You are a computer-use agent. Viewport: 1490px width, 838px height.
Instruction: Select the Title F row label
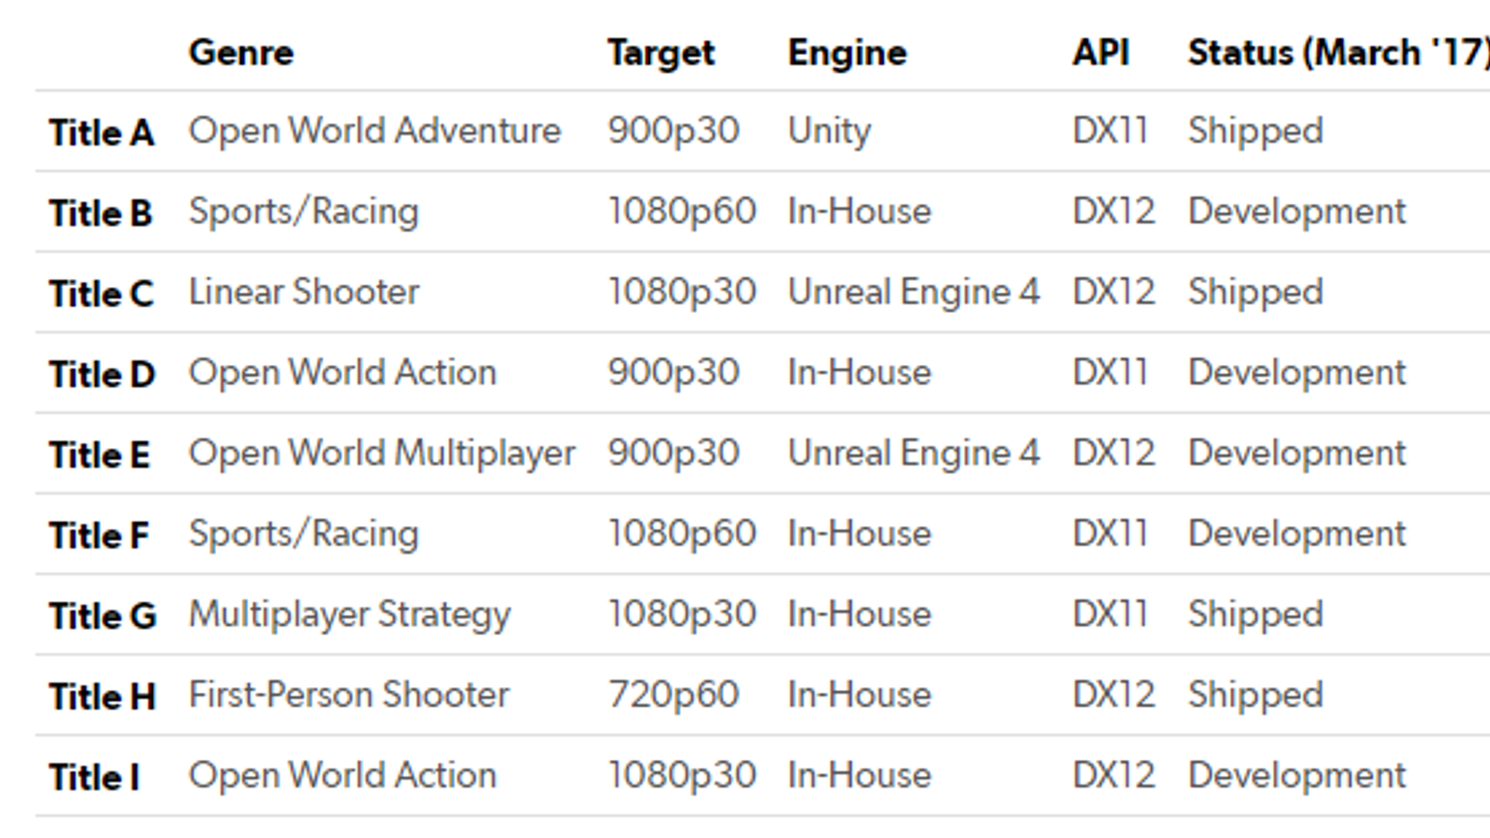tap(99, 535)
